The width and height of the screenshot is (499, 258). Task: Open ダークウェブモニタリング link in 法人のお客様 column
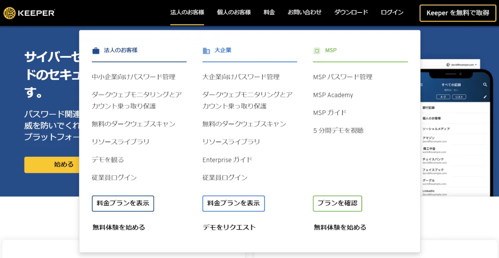(x=137, y=100)
